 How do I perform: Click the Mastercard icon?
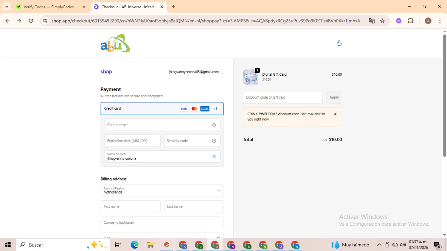(194, 109)
